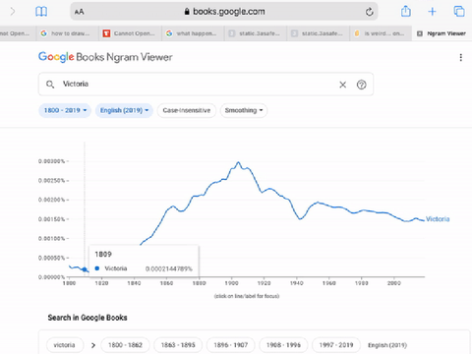Viewport: 472px width, 354px height.
Task: Tap the forward navigation arrow
Action: [13, 12]
